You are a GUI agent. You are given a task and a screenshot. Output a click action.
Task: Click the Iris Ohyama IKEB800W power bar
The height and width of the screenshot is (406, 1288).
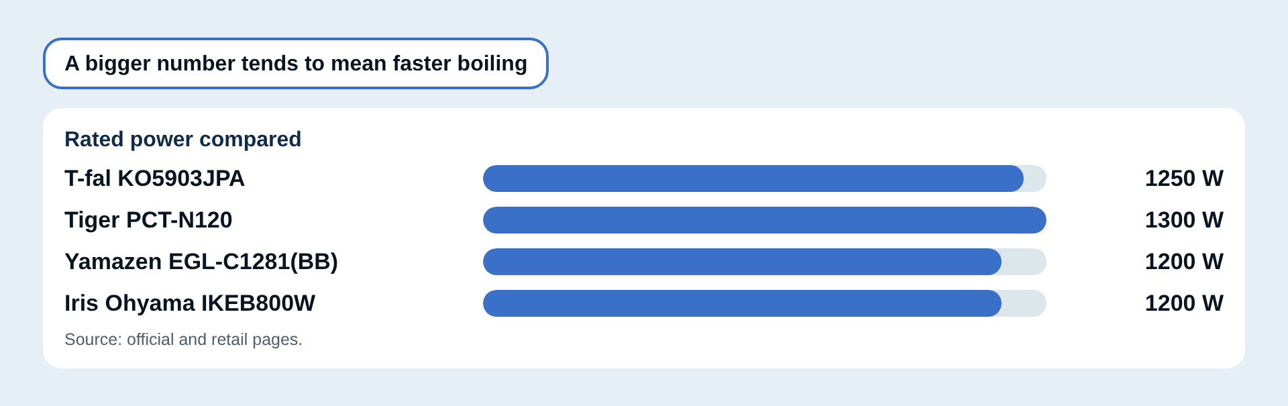[x=765, y=303]
